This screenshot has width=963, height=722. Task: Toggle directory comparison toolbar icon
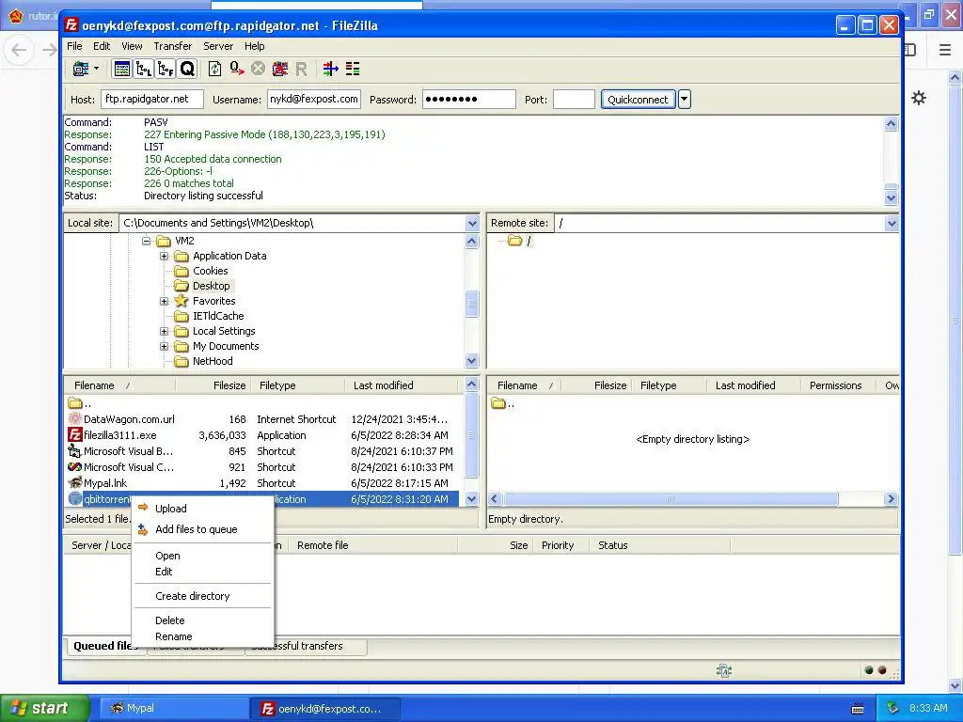[x=353, y=69]
